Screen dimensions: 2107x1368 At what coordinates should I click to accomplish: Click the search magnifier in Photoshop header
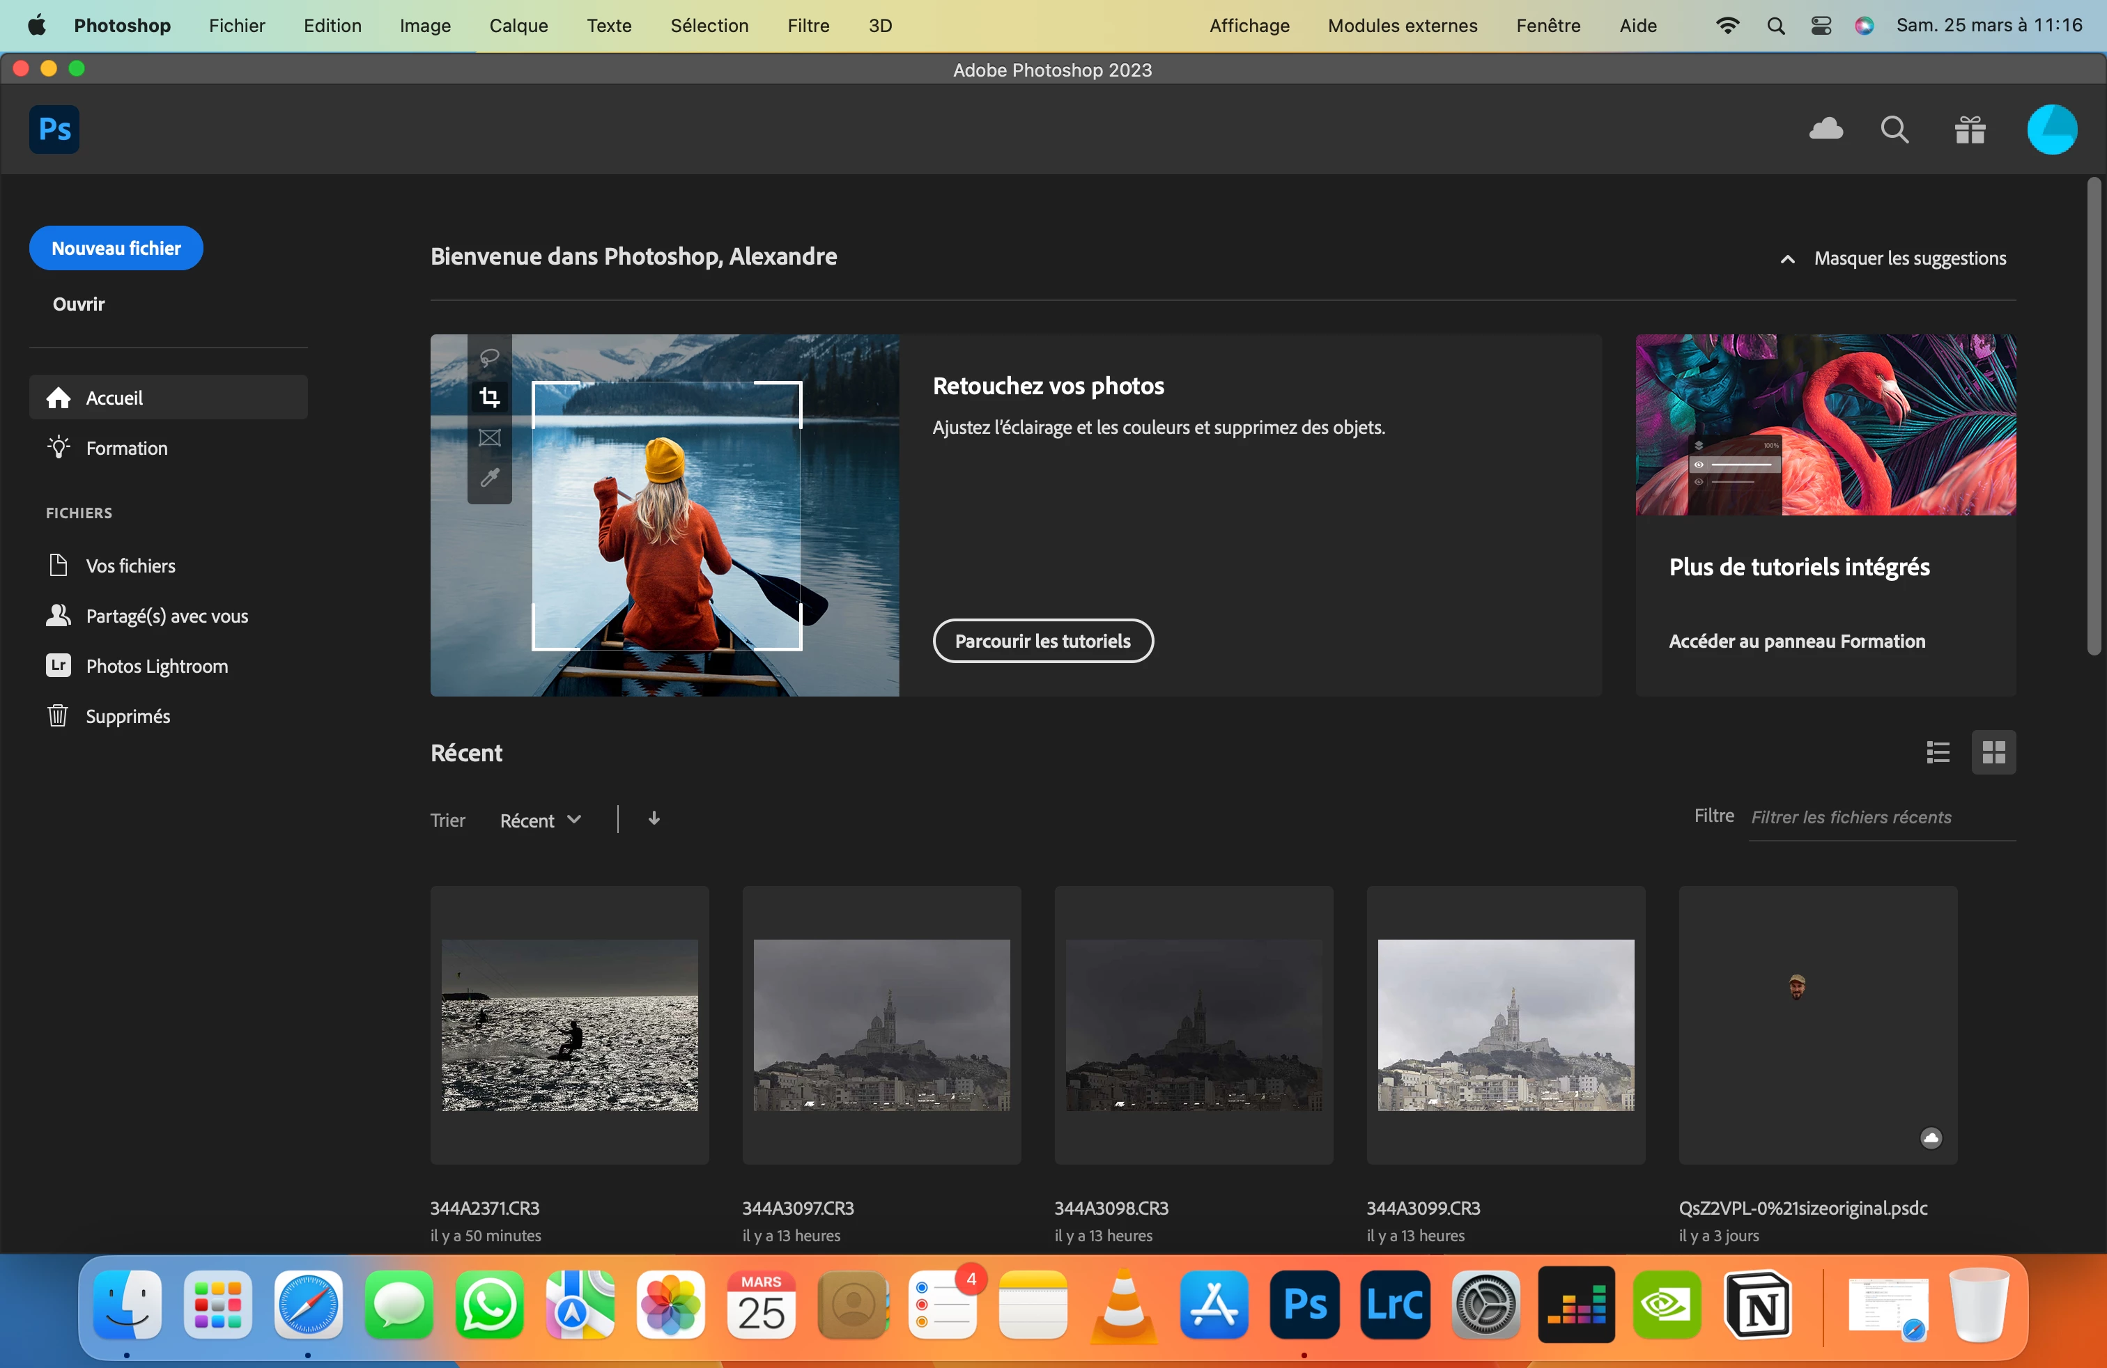(1894, 129)
